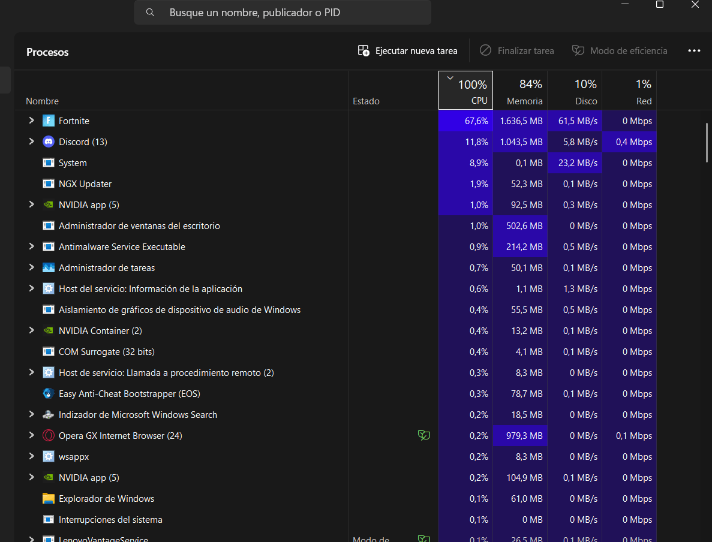
Task: Click the Administrador de tareas icon
Action: pos(48,267)
